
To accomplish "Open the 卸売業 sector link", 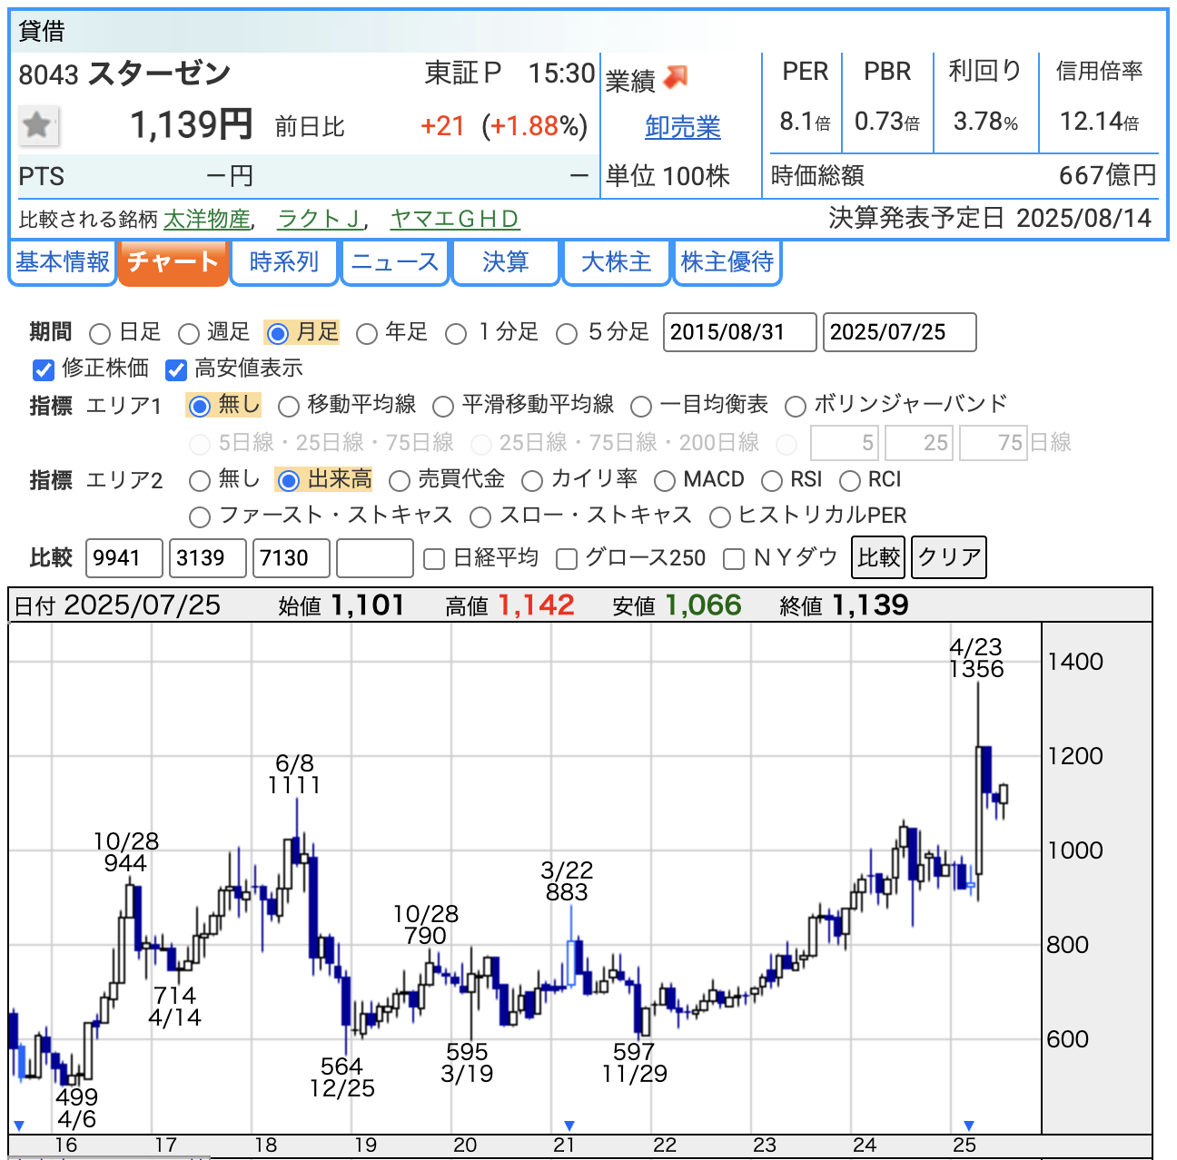I will pos(683,127).
